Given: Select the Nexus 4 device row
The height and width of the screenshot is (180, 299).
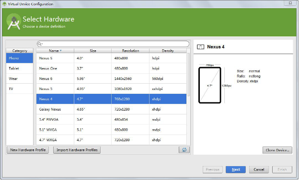Looking at the screenshot, I should (x=111, y=99).
